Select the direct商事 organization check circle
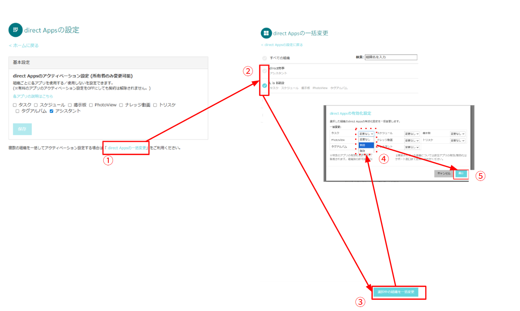Image resolution: width=520 pixels, height=311 pixels. point(265,71)
